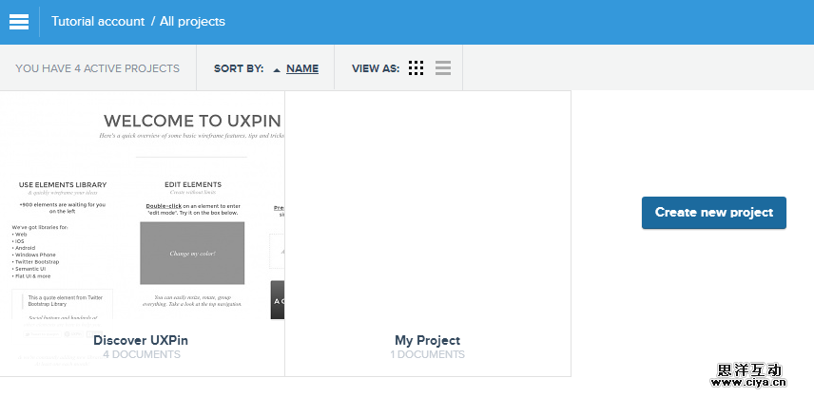This screenshot has width=814, height=397.
Task: Click YOU HAVE 4 ACTIVE PROJECTS text
Action: pos(98,68)
